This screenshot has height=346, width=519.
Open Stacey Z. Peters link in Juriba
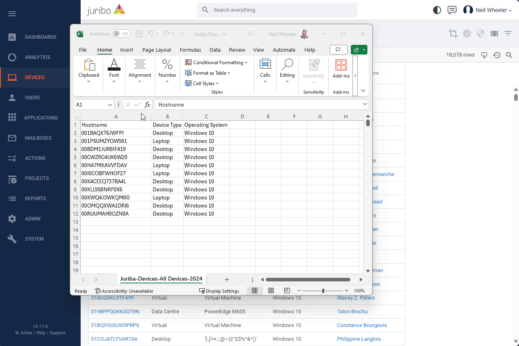pyautogui.click(x=356, y=298)
